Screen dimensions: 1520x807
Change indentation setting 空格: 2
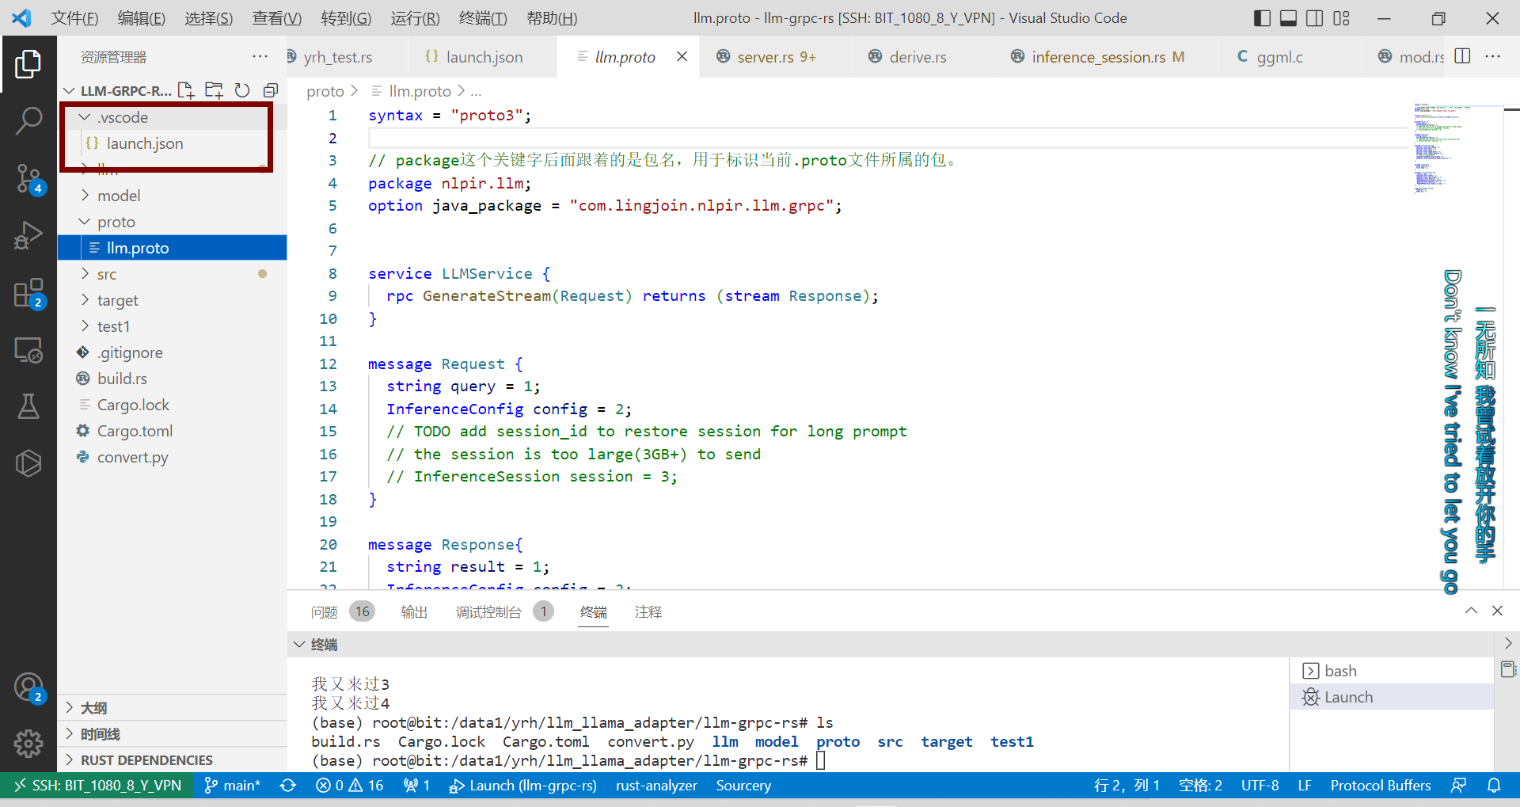pos(1200,785)
